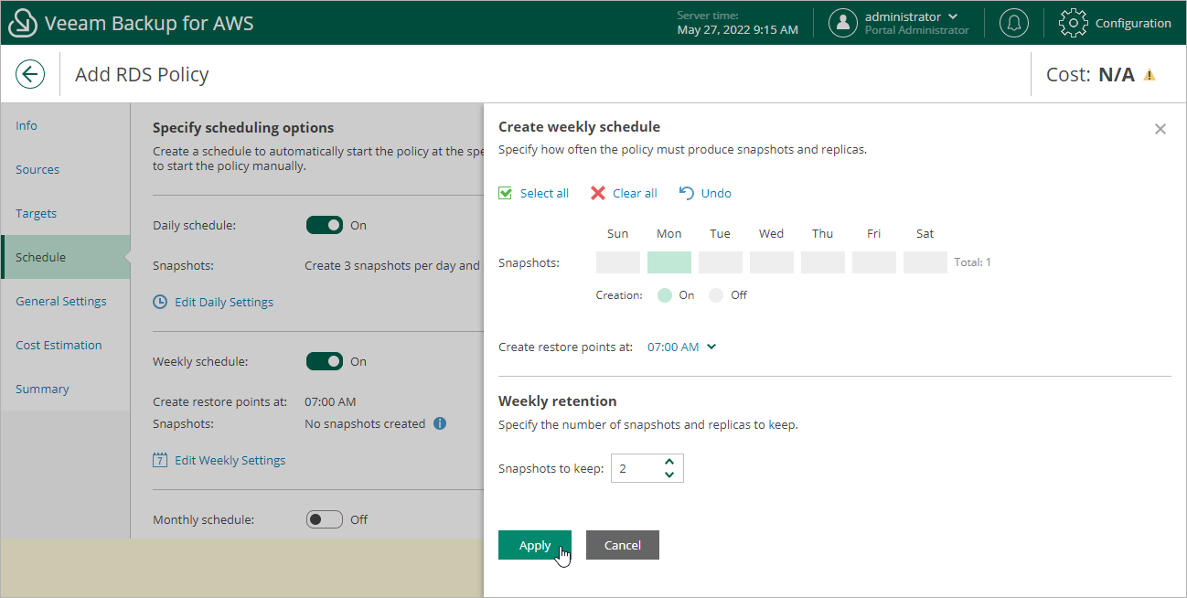
Task: Close the weekly schedule panel
Action: pos(1160,129)
